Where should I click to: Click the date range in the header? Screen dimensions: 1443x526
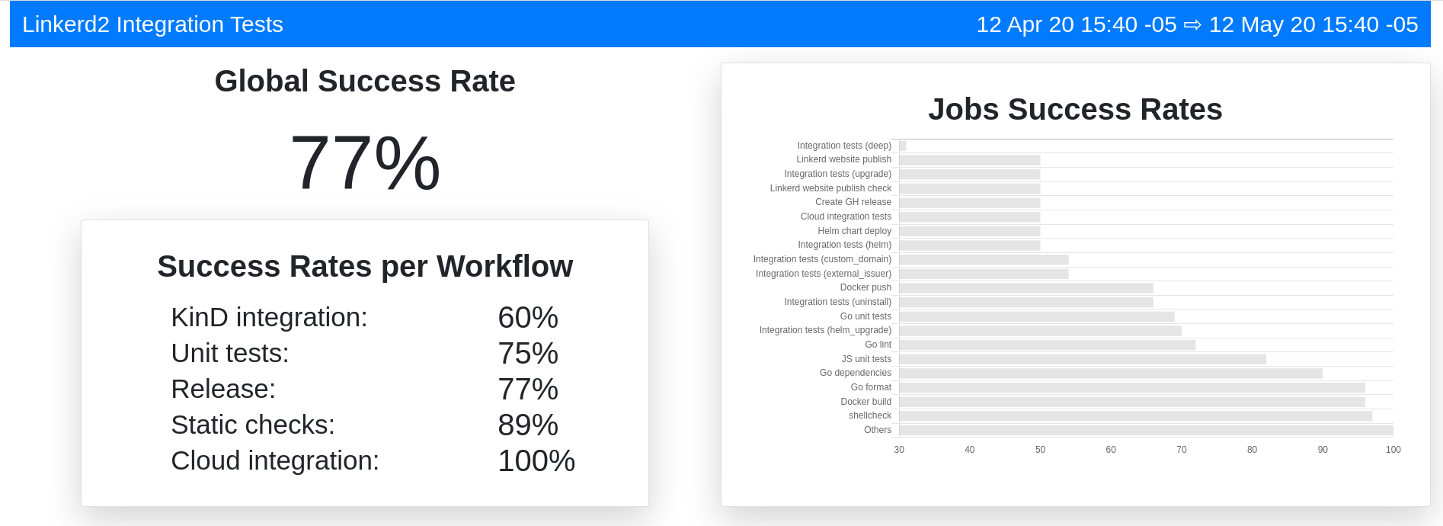(x=1196, y=24)
